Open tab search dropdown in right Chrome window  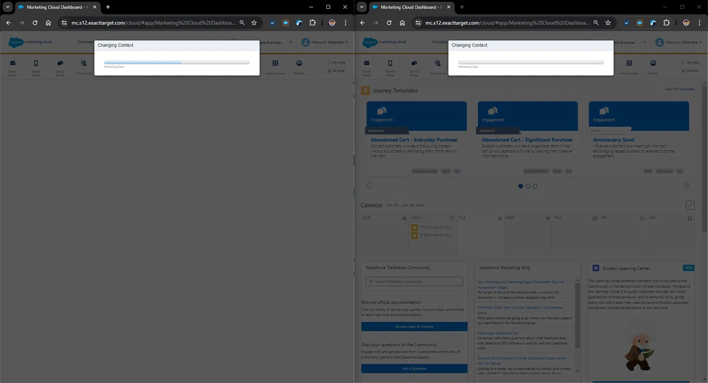362,7
